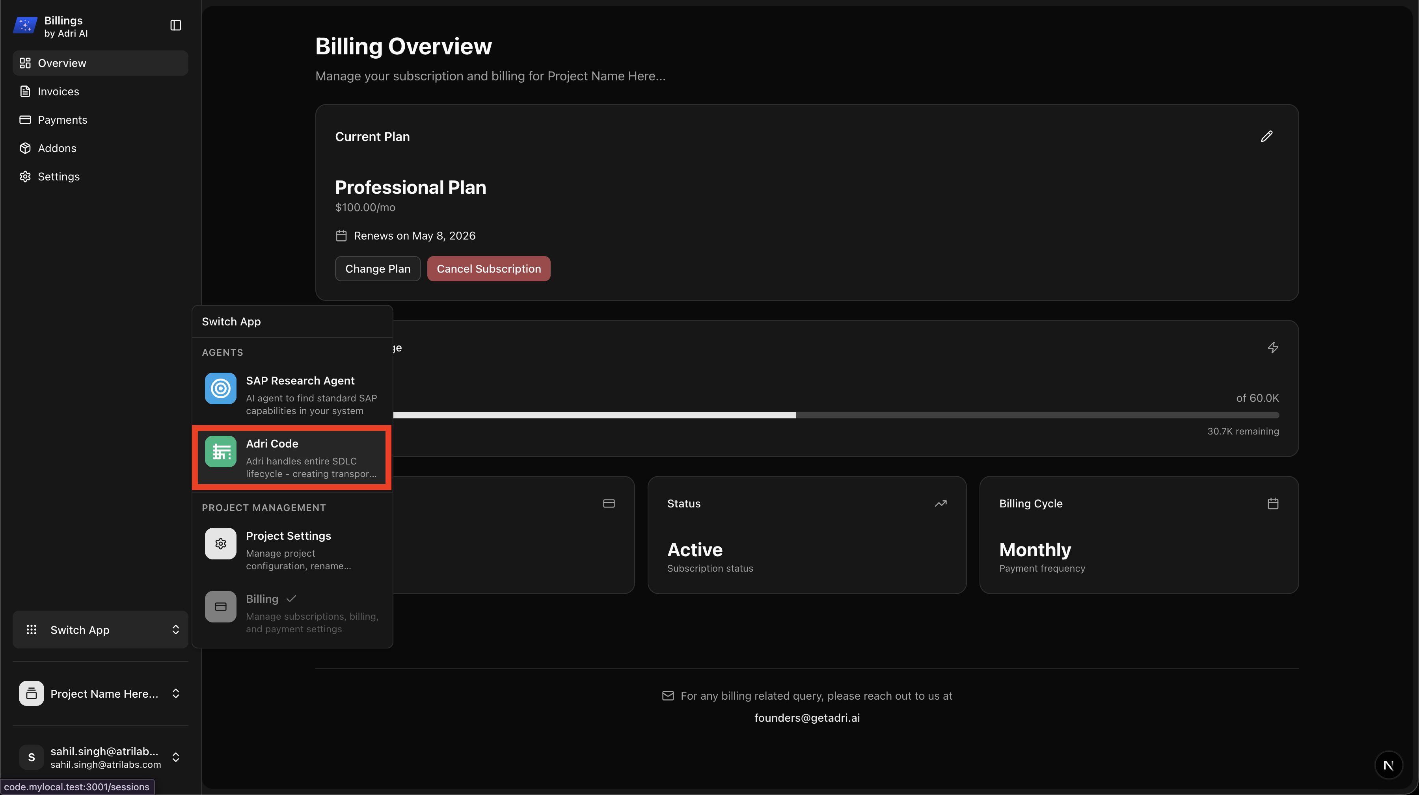
Task: Click the Cancel Subscription button
Action: click(x=489, y=268)
